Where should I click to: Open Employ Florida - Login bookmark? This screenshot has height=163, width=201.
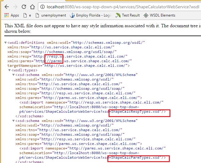tap(91, 15)
